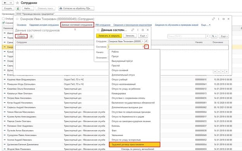242x151 pixels.
Task: Open the Состояние dropdown arrow
Action: click(147, 47)
